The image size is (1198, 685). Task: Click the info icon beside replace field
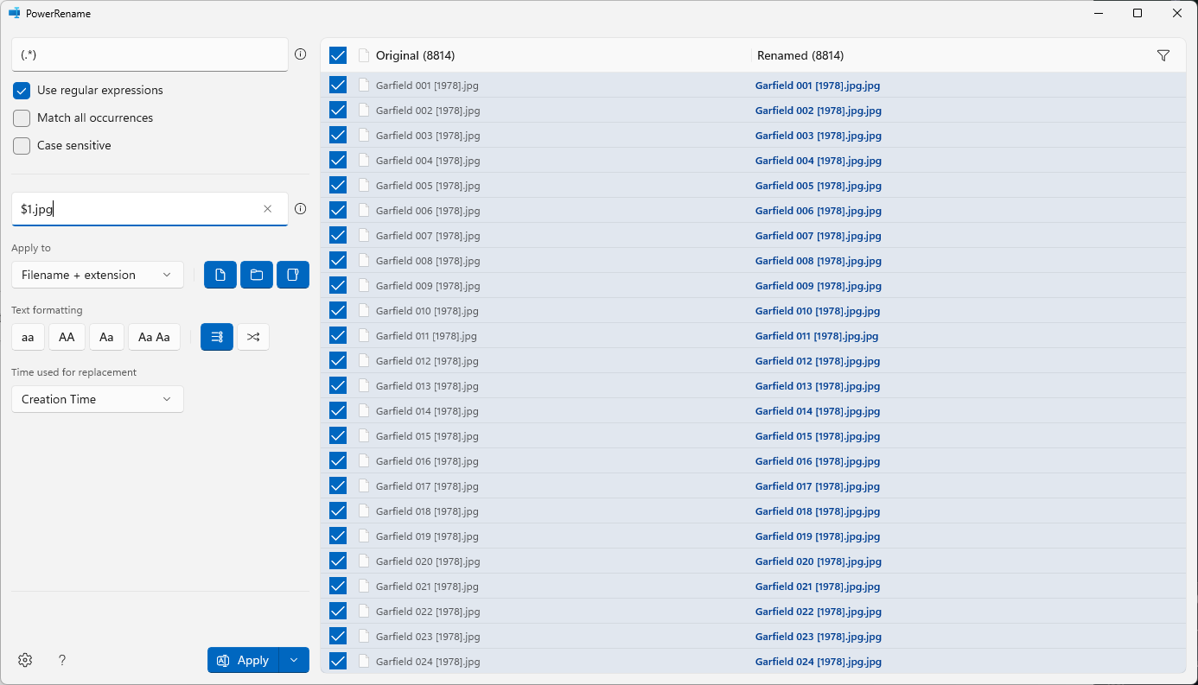(x=301, y=209)
